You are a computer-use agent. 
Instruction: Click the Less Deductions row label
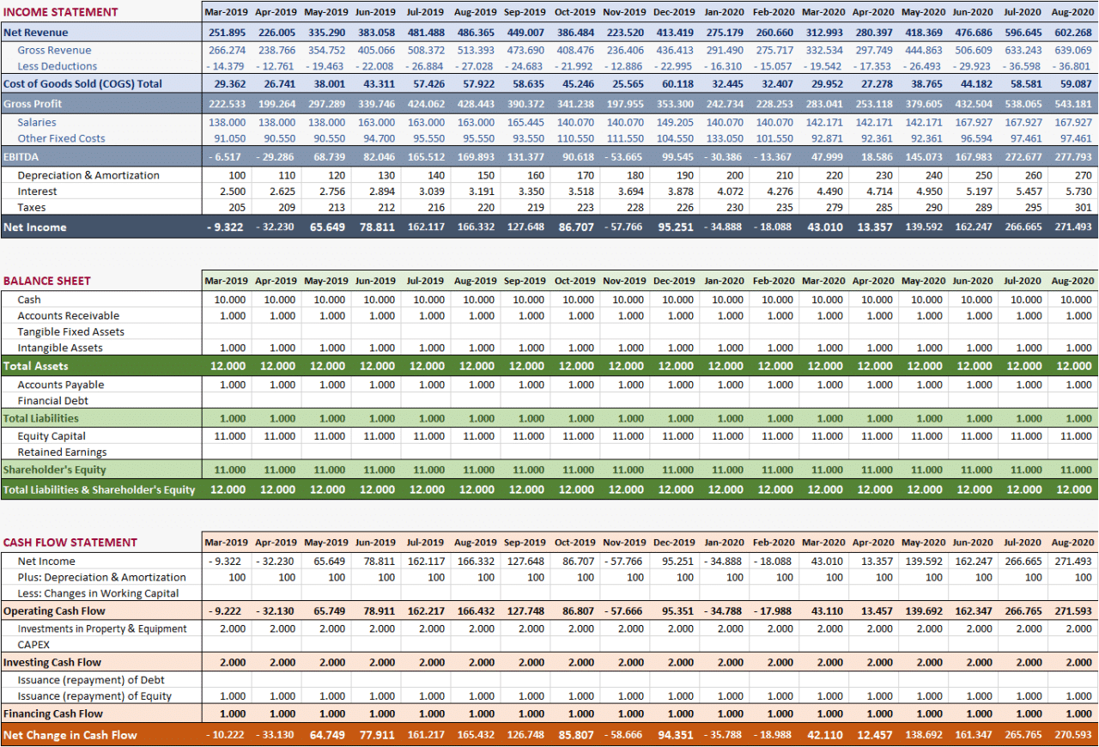coord(58,66)
